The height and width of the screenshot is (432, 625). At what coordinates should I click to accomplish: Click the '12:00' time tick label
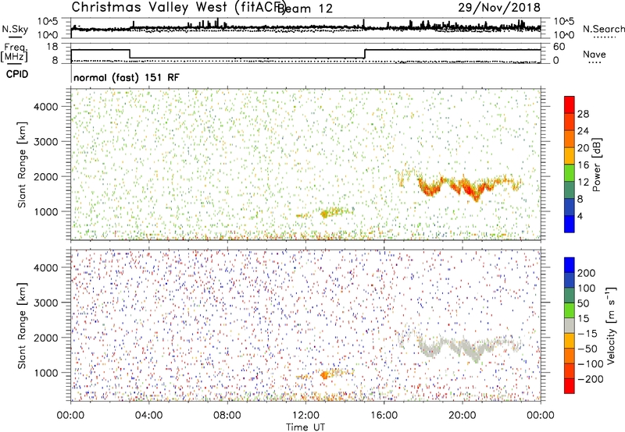[x=305, y=416]
